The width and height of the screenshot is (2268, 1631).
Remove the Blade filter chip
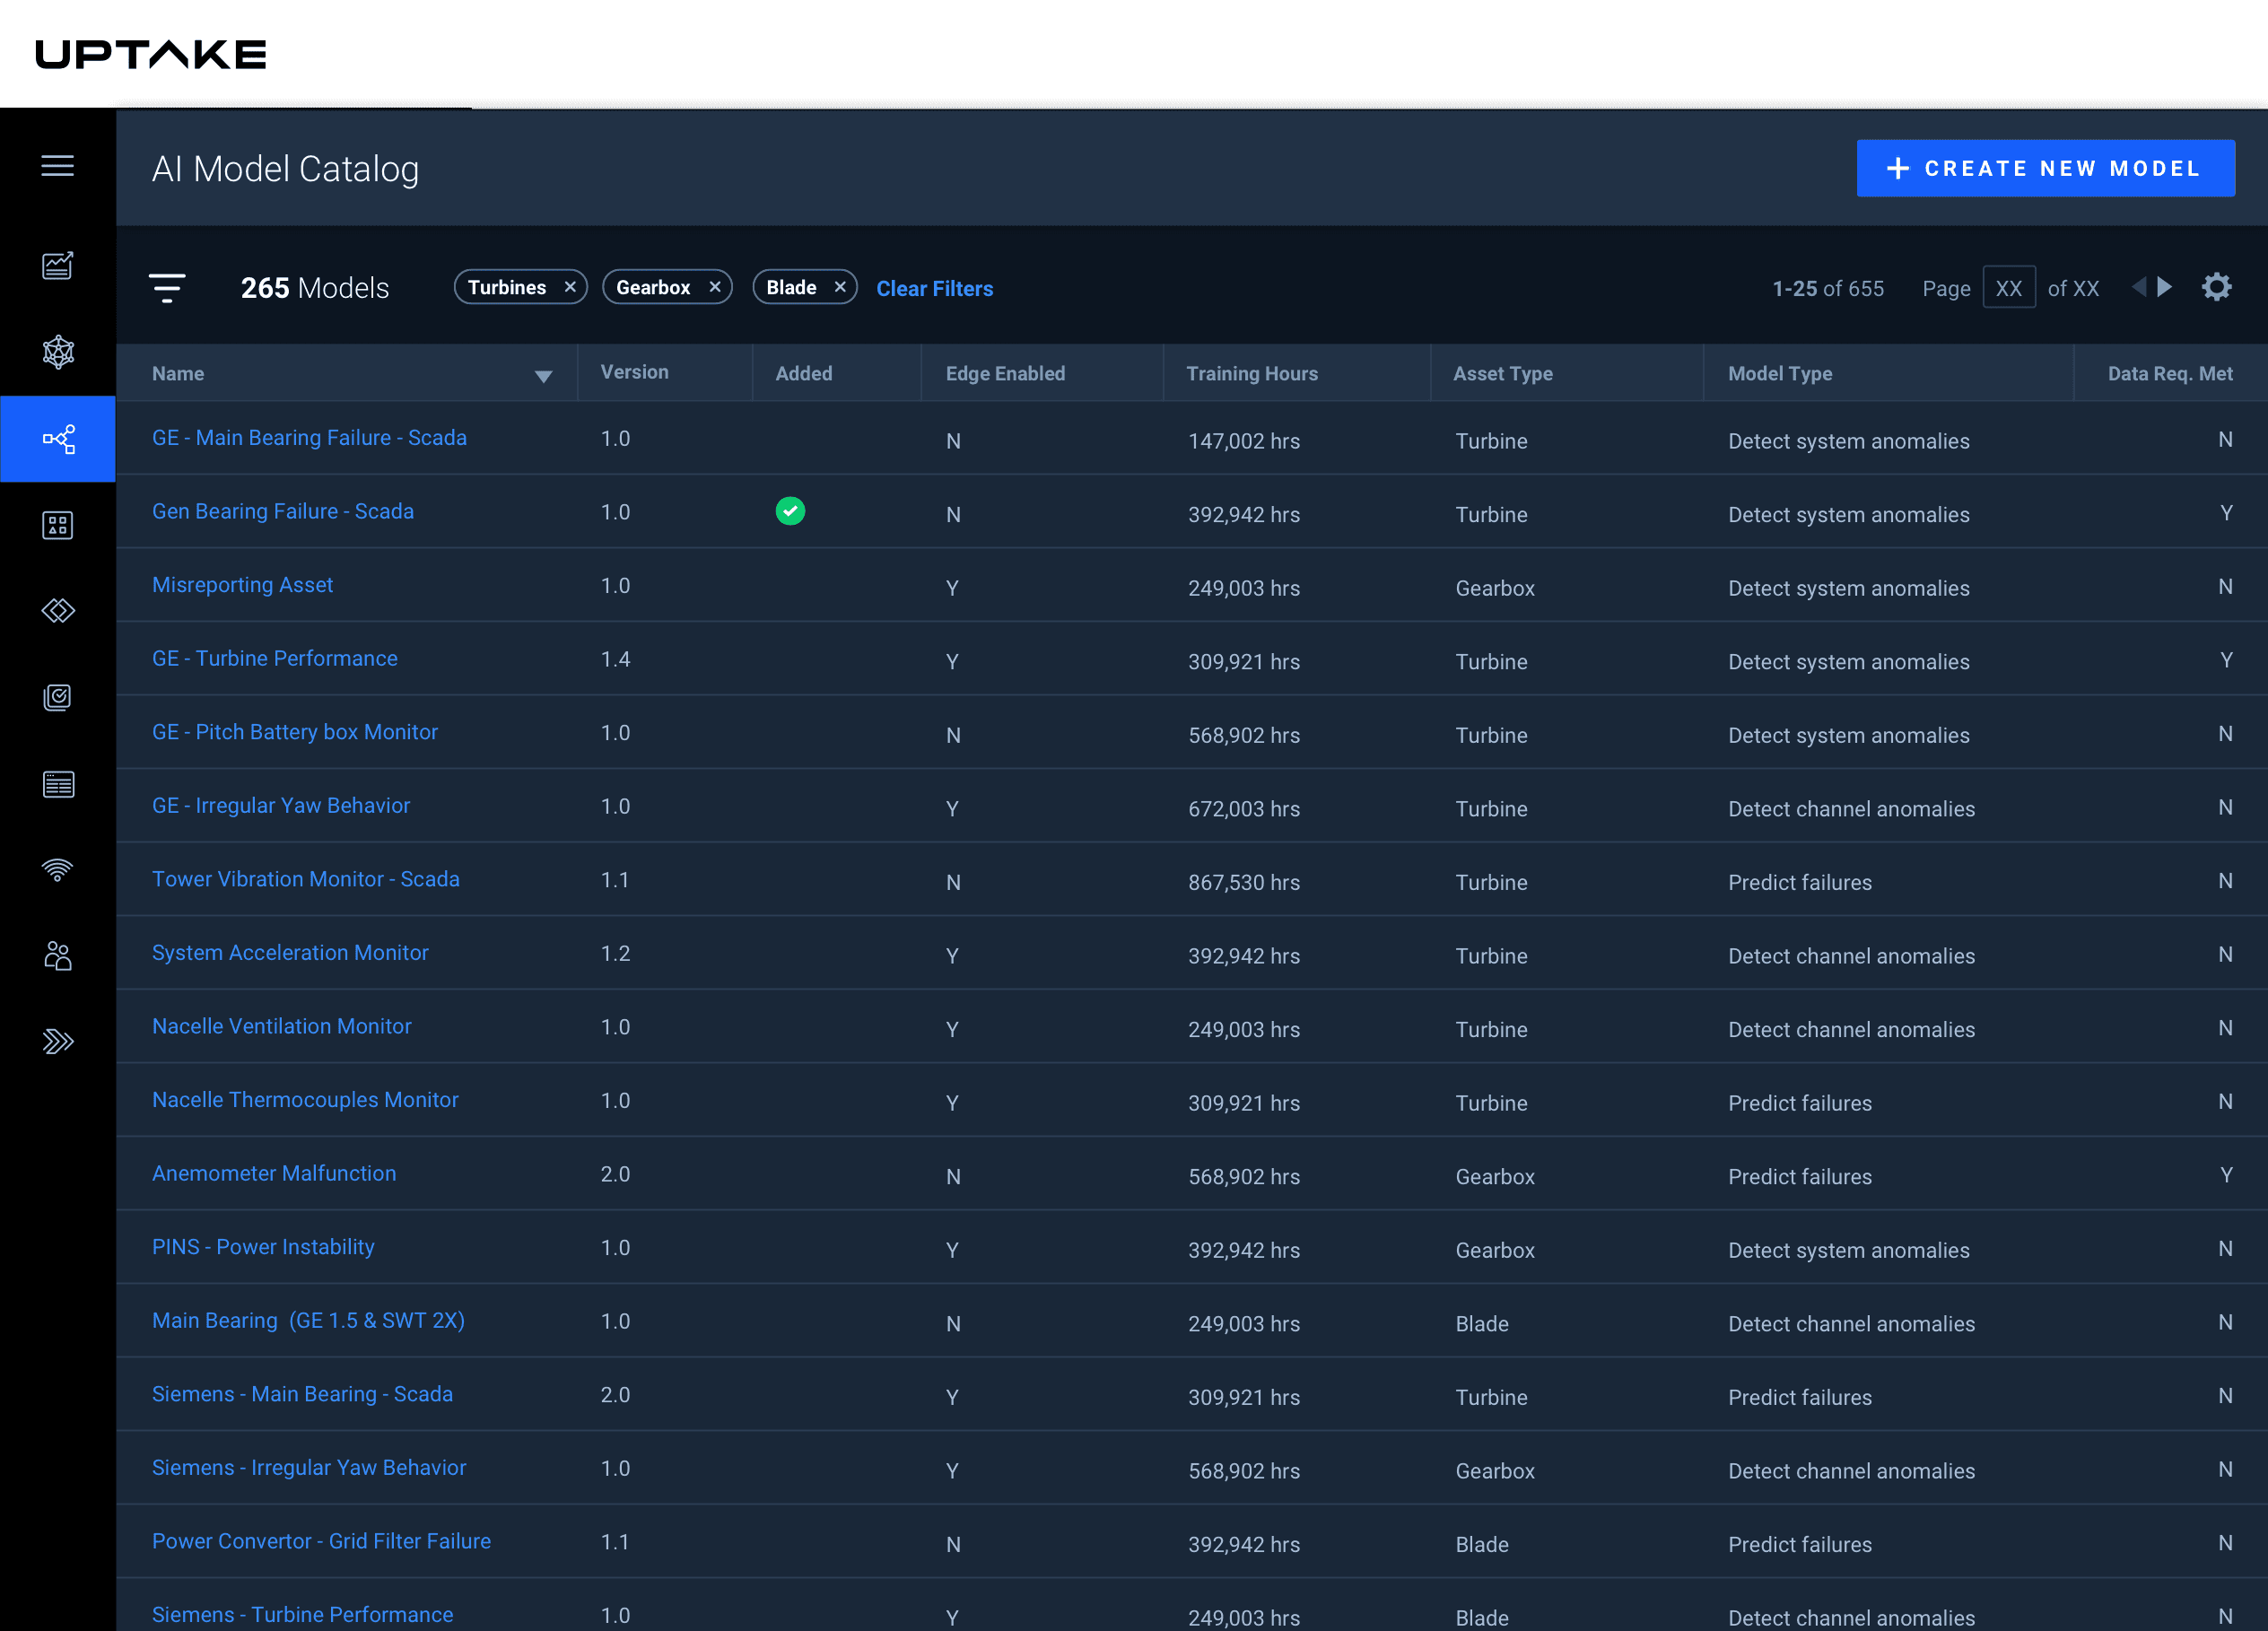pos(840,288)
